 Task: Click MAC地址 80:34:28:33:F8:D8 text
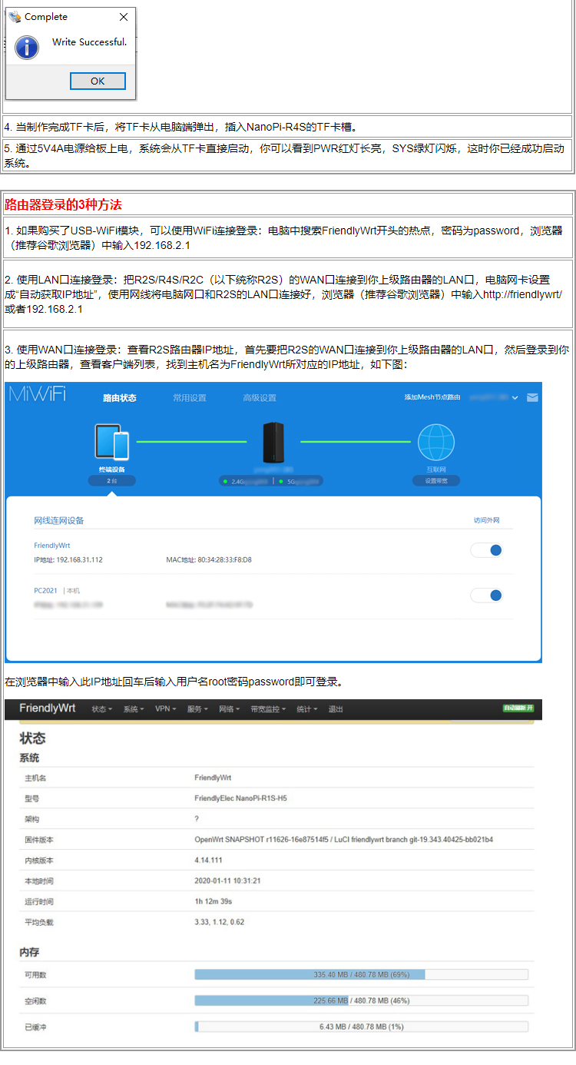tap(209, 559)
